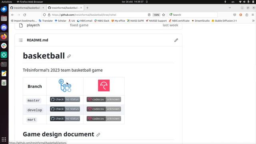The width and height of the screenshot is (256, 144).
Task: Copy anchor link beside basketball heading
Action: (x=69, y=56)
